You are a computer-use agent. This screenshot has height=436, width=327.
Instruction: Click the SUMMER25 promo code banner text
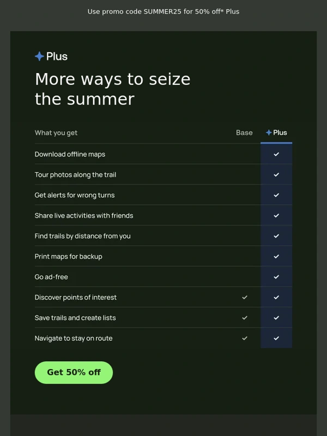click(163, 11)
